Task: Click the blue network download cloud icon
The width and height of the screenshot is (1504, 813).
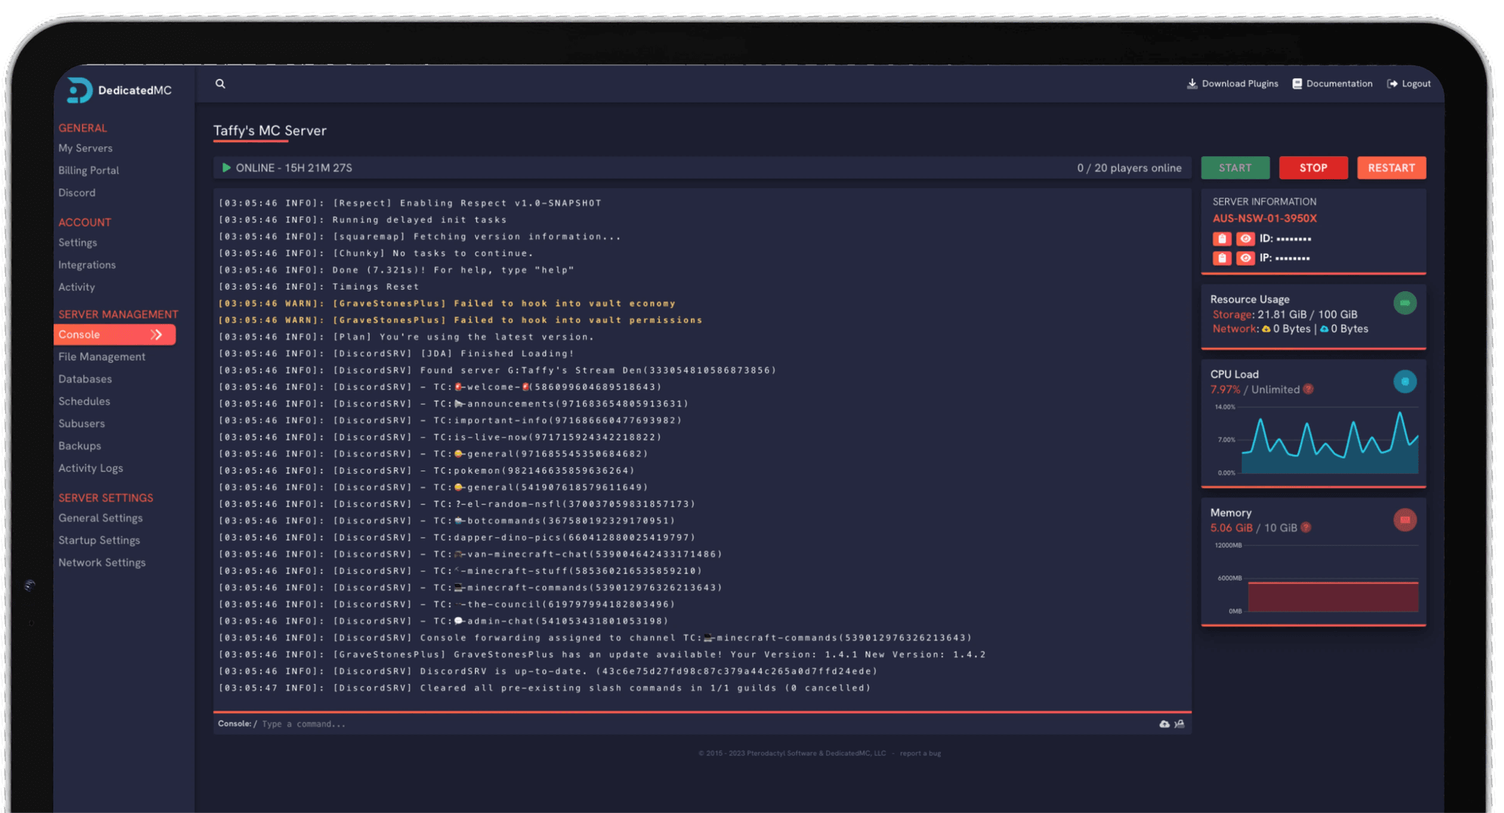Action: (1324, 329)
